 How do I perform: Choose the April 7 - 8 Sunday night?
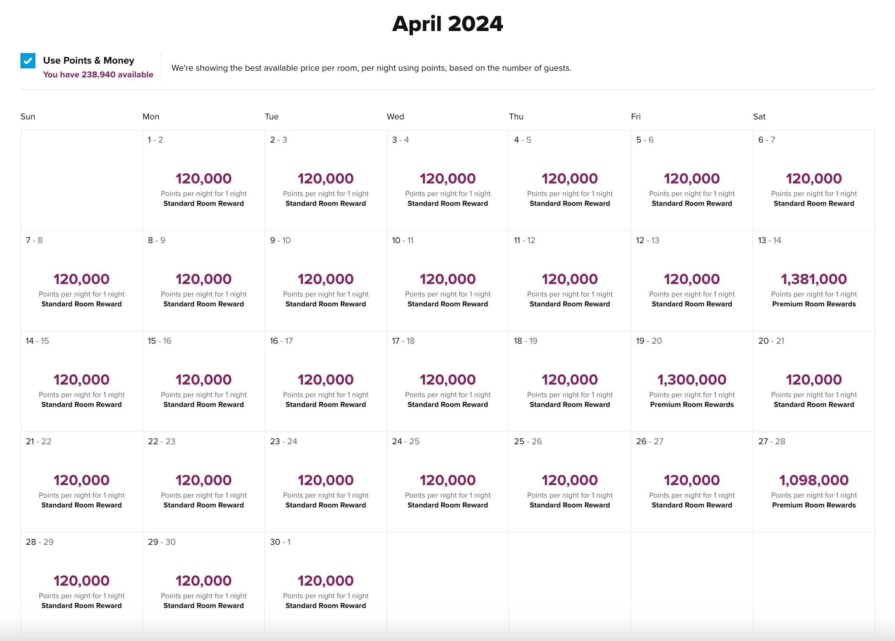tap(81, 281)
